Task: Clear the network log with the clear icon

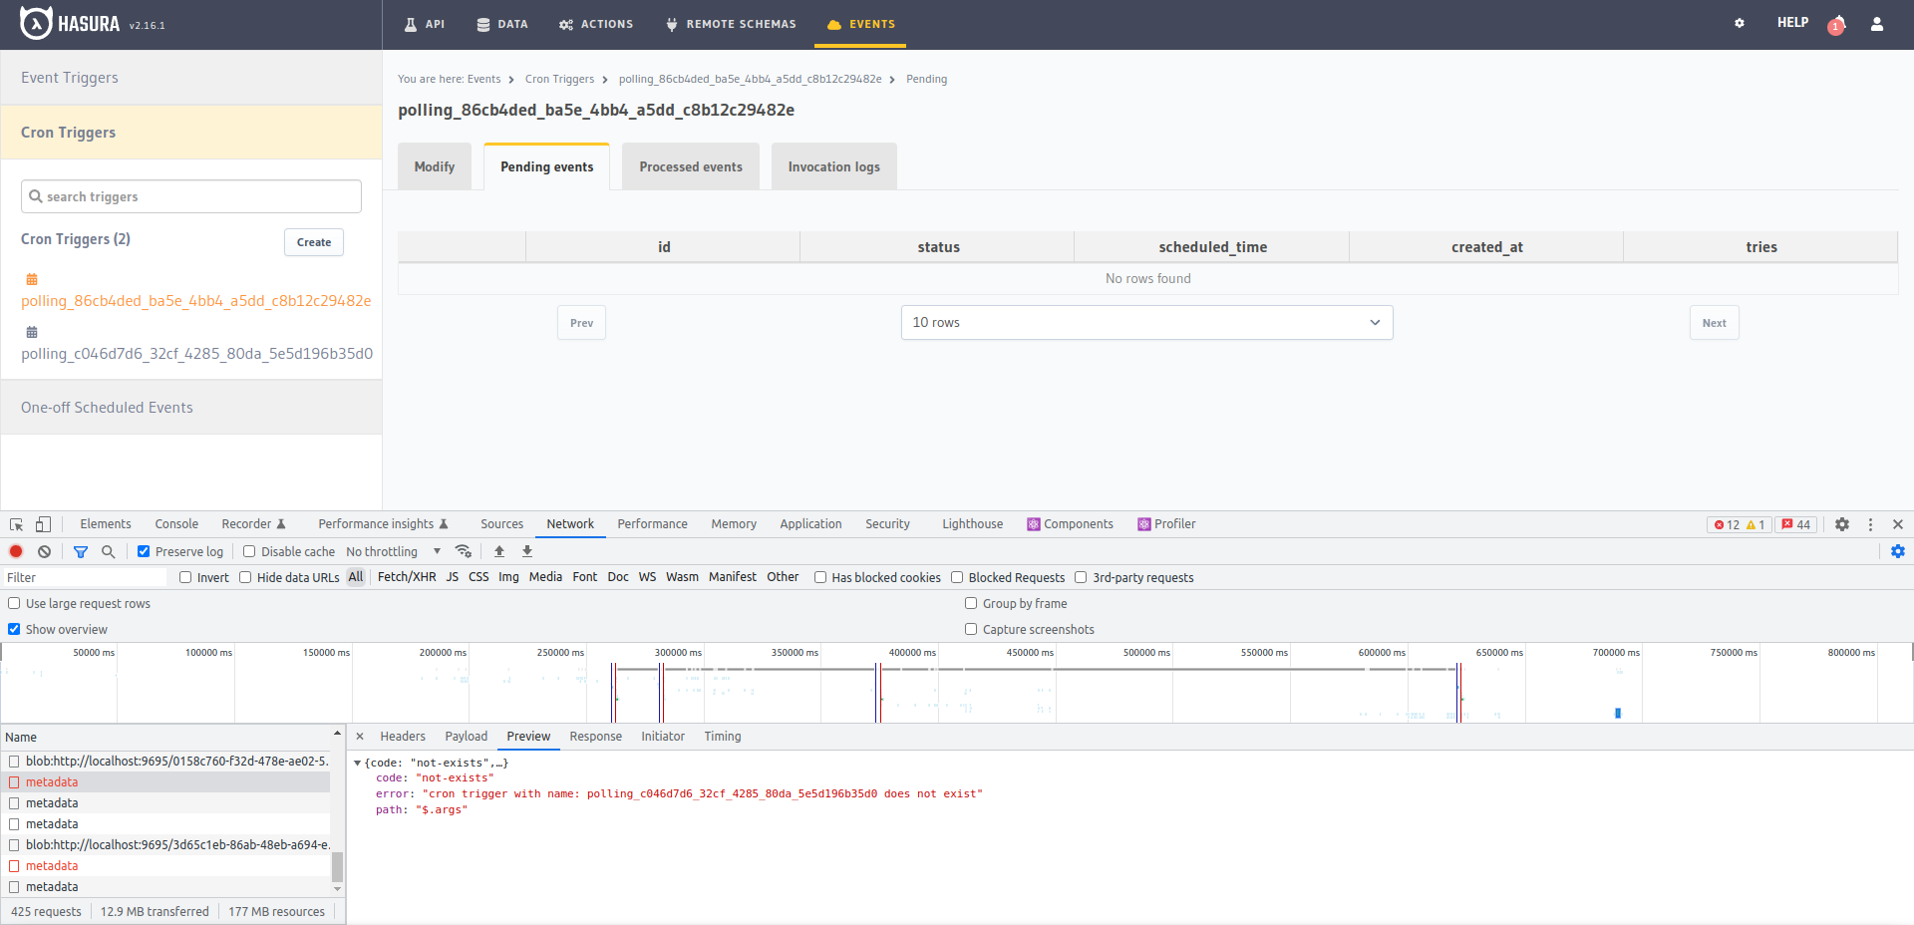Action: (44, 551)
